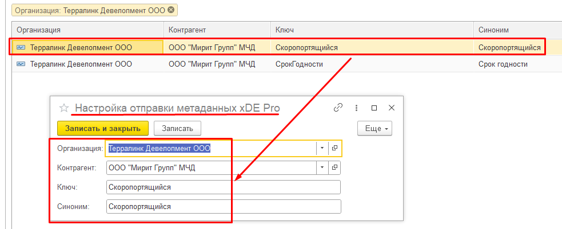This screenshot has height=229, width=562.
Task: Remove the Организация filter chip
Action: click(171, 10)
